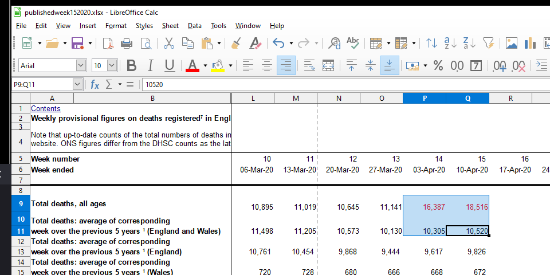550x275 pixels.
Task: Open the New document dropdown arrow
Action: [x=40, y=44]
